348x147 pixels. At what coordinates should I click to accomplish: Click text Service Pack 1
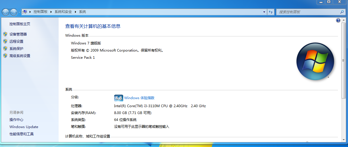[83, 58]
